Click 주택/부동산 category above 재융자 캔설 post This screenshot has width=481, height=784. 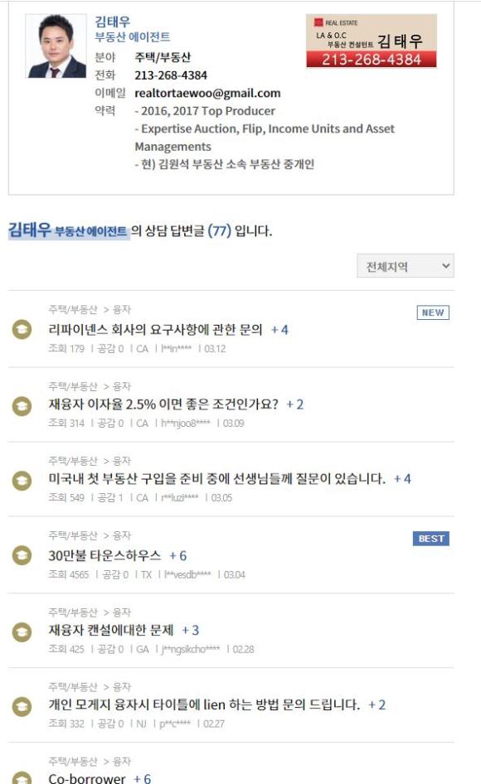pos(73,612)
